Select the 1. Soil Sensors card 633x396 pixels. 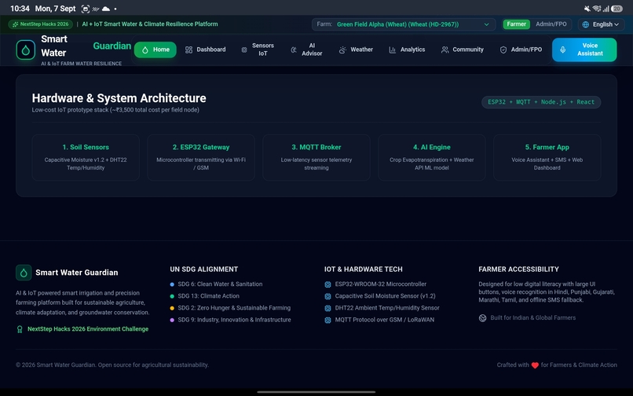(x=86, y=158)
